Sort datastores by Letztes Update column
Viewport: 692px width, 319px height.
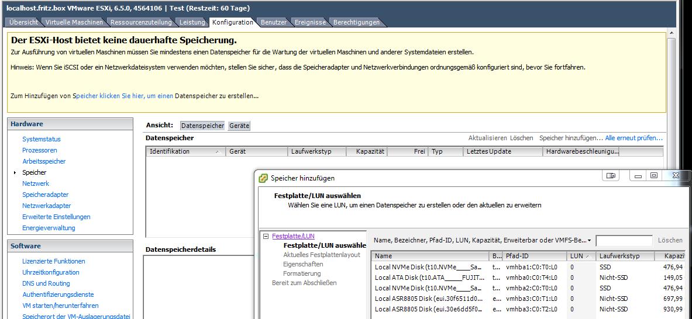(x=504, y=151)
